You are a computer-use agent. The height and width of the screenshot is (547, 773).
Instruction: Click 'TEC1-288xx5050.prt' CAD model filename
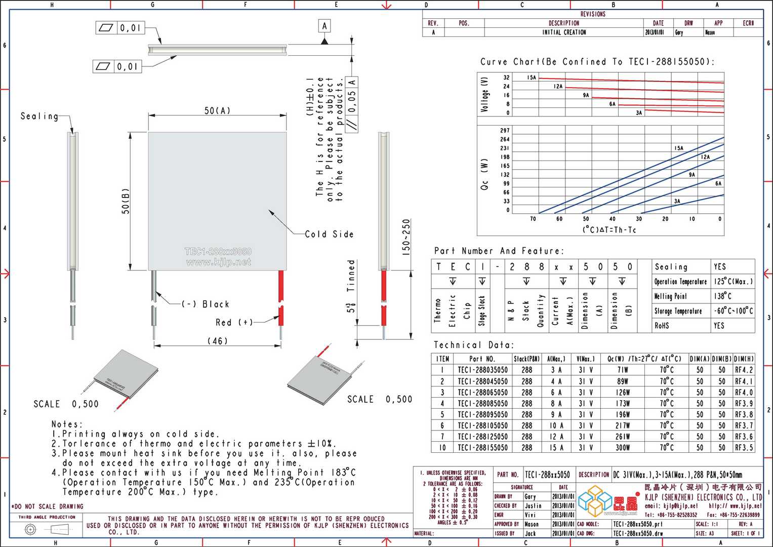coord(637,525)
